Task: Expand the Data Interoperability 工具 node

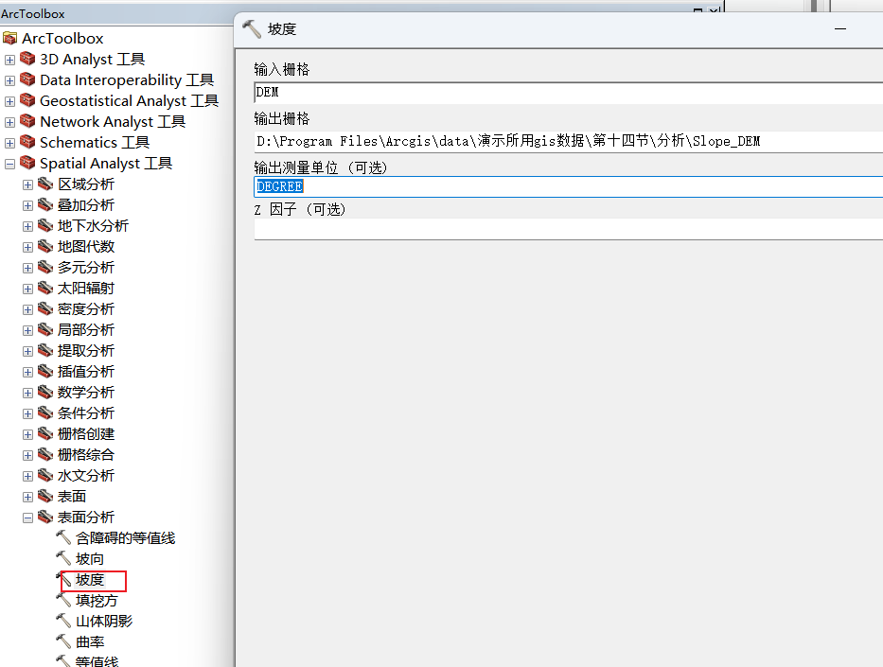Action: tap(9, 80)
